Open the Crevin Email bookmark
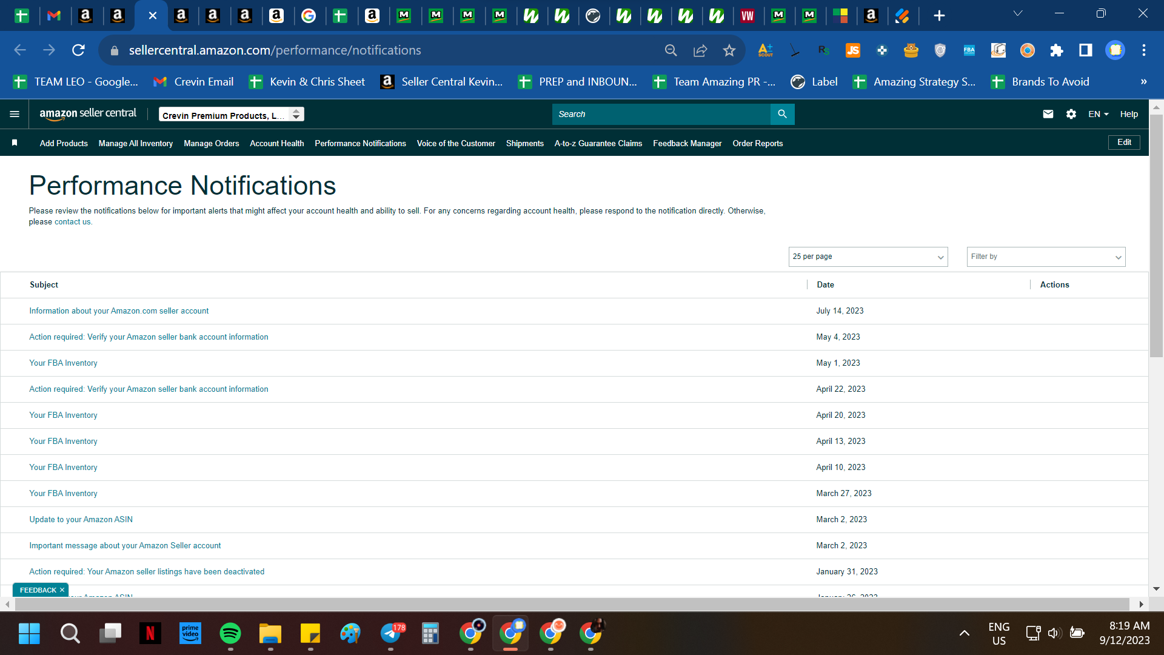Image resolution: width=1164 pixels, height=655 pixels. coord(193,82)
